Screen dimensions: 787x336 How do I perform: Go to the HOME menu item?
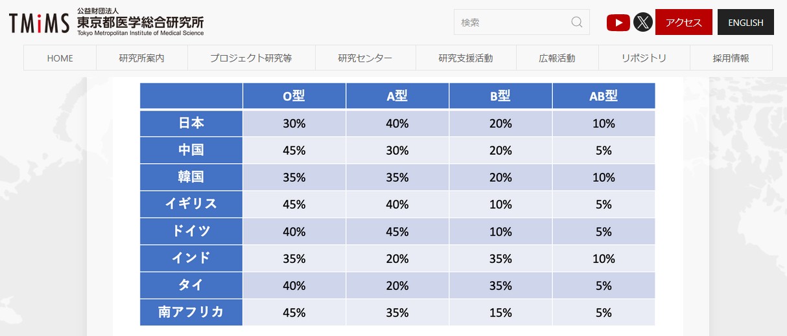pos(60,58)
